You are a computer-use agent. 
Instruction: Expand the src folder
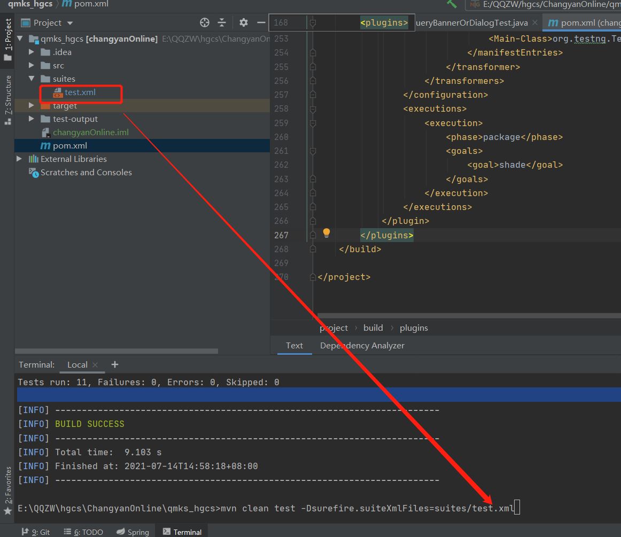tap(32, 65)
